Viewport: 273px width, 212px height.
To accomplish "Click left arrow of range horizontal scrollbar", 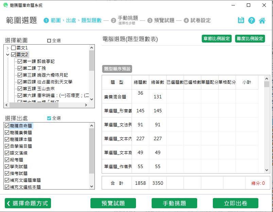I will (x=6, y=105).
